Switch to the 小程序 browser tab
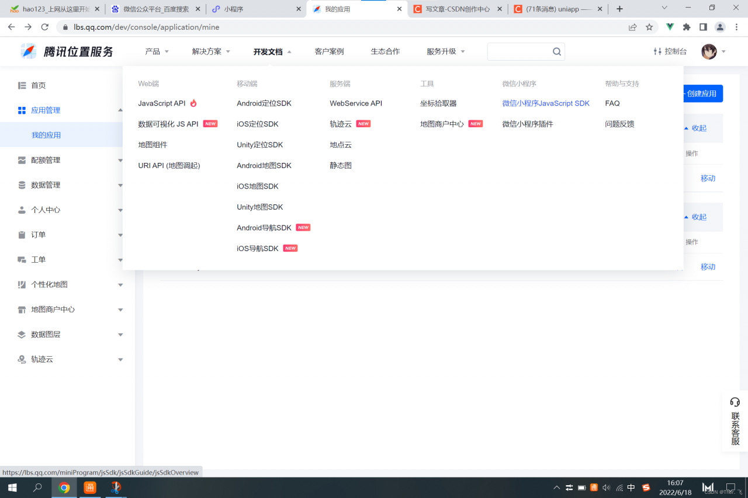This screenshot has height=498, width=748. (x=257, y=9)
